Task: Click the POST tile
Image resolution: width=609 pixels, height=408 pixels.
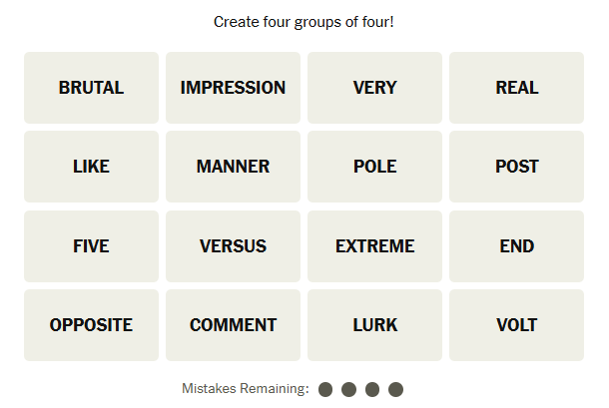Action: tap(516, 167)
